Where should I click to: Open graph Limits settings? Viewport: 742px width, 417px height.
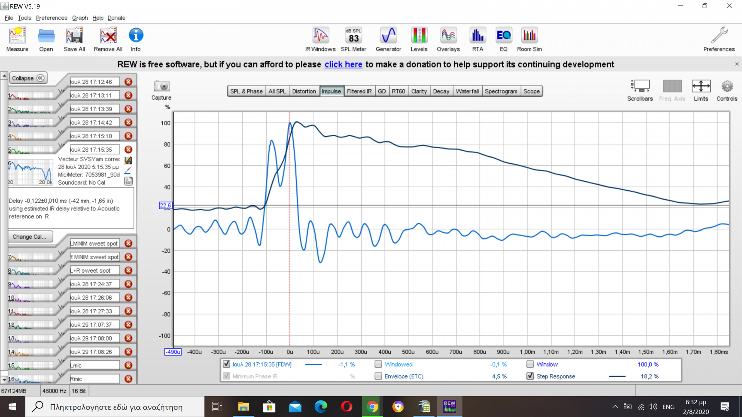click(x=701, y=90)
